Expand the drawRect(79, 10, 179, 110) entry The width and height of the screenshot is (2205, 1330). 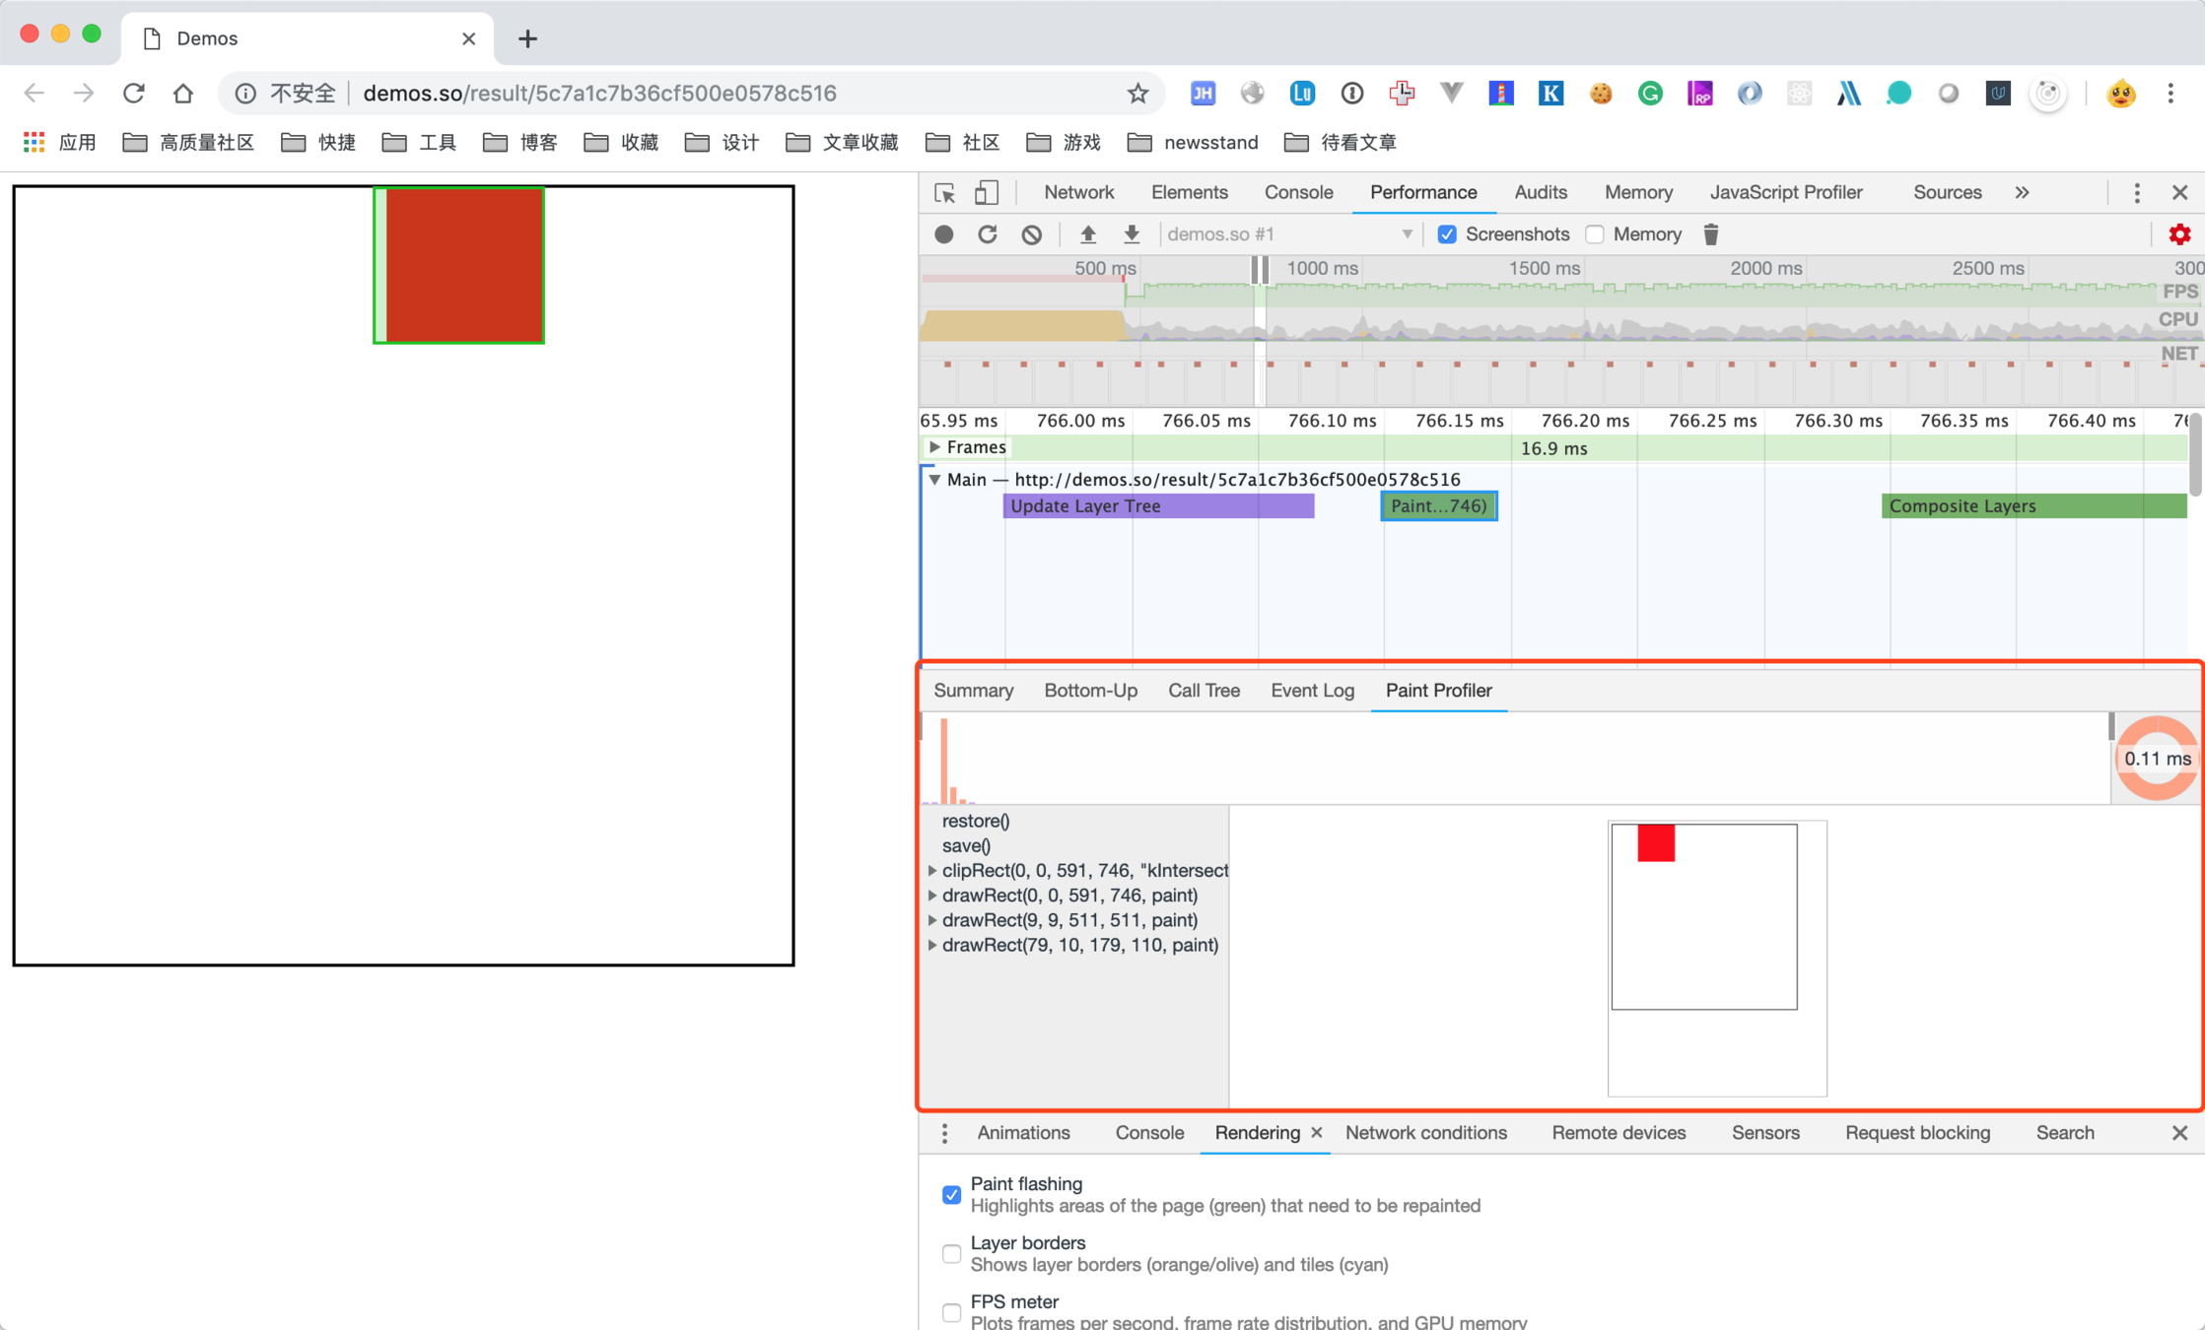(932, 945)
